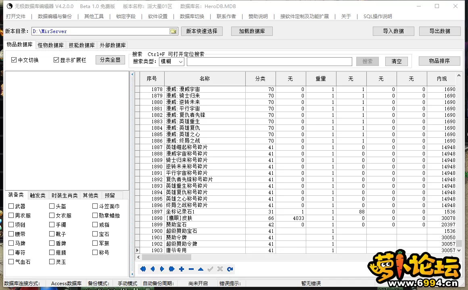The height and width of the screenshot is (290, 468).
Task: Click the 版本快速选择 button
Action: (x=202, y=31)
